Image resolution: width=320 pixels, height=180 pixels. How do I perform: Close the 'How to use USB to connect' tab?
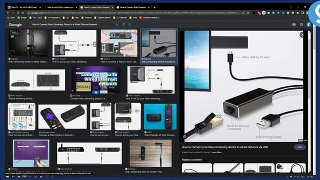point(76,7)
